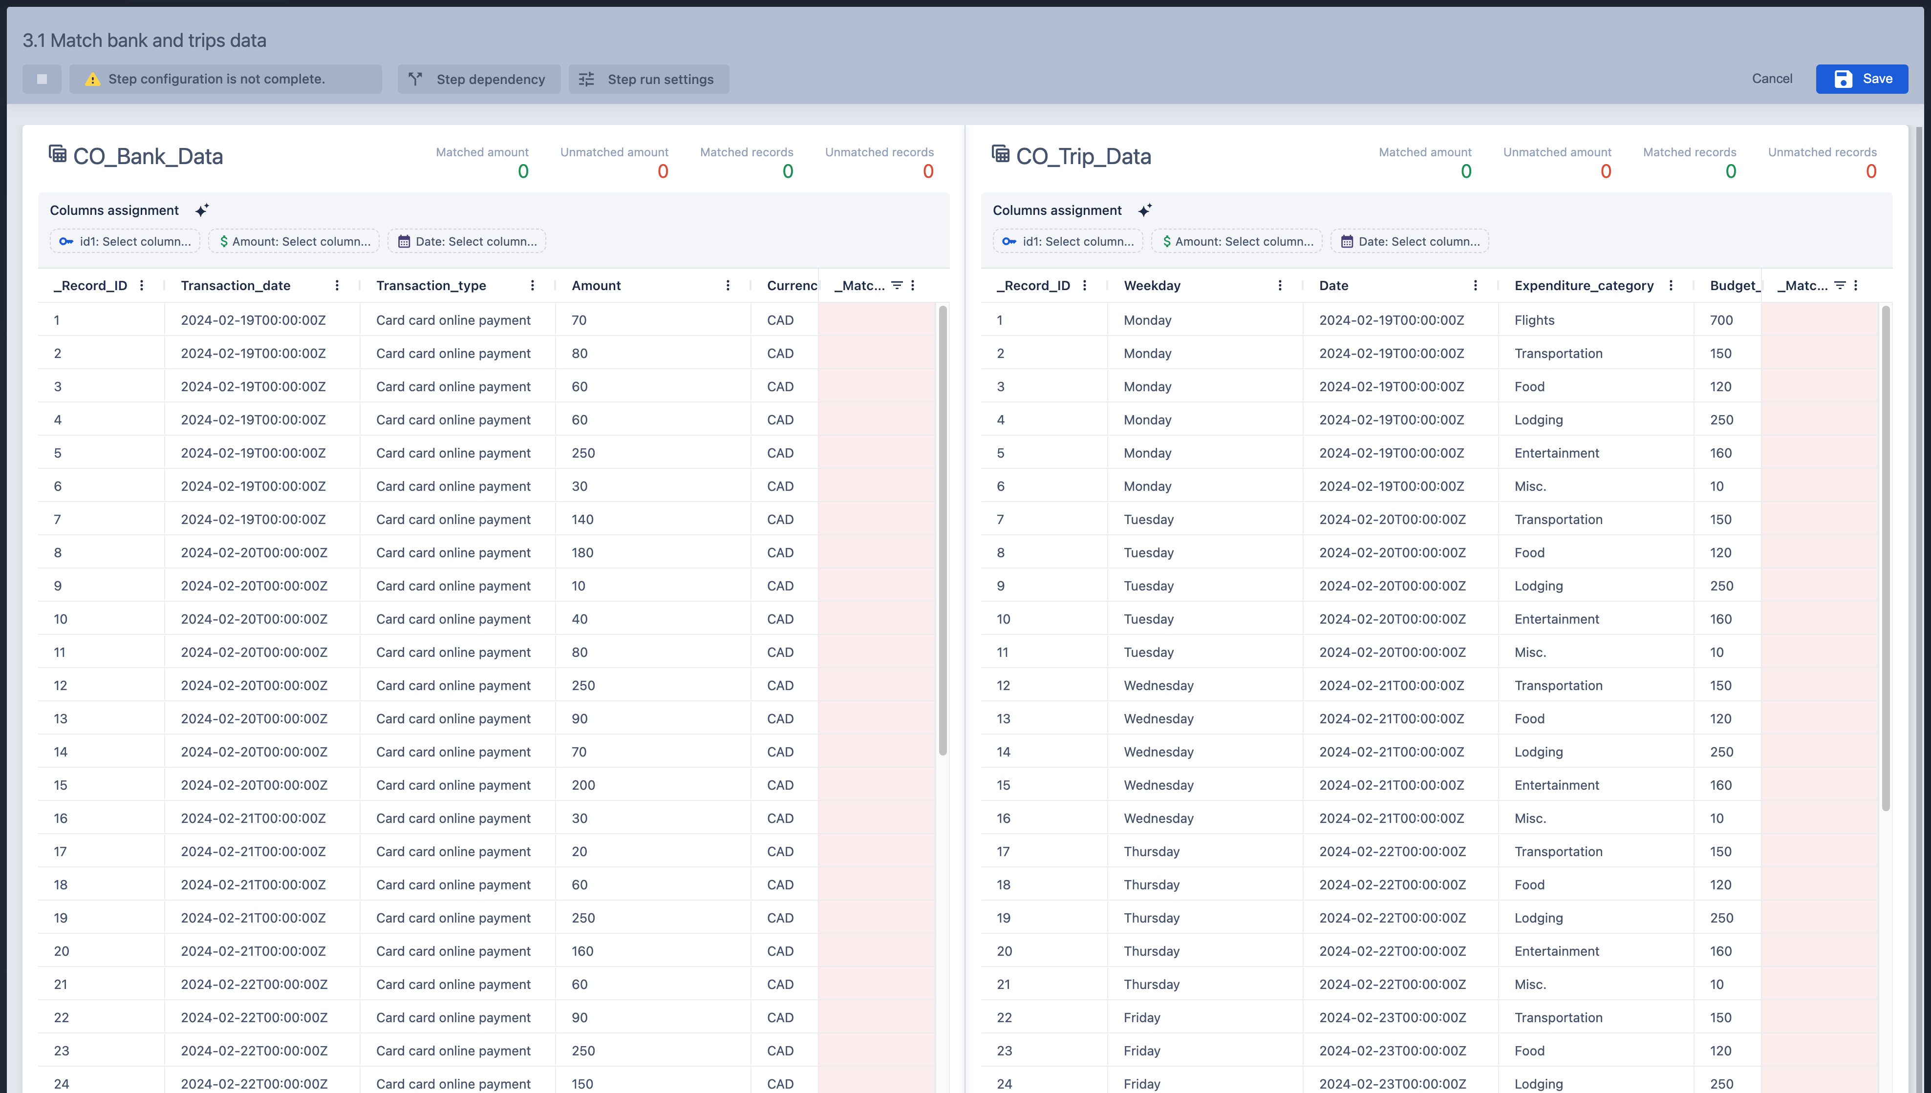This screenshot has width=1931, height=1093.
Task: Click auto-assign sparkle icon in CO_Trip_Data
Action: [1145, 210]
